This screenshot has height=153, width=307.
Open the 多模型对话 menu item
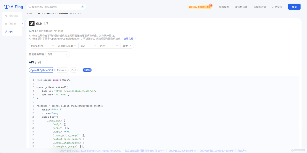coord(260,7)
